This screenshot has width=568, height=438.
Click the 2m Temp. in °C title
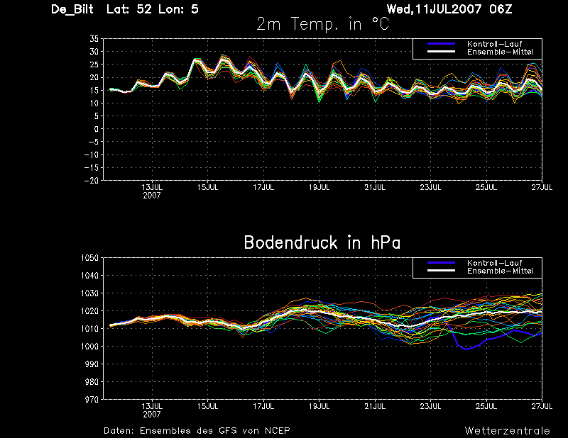tap(322, 24)
